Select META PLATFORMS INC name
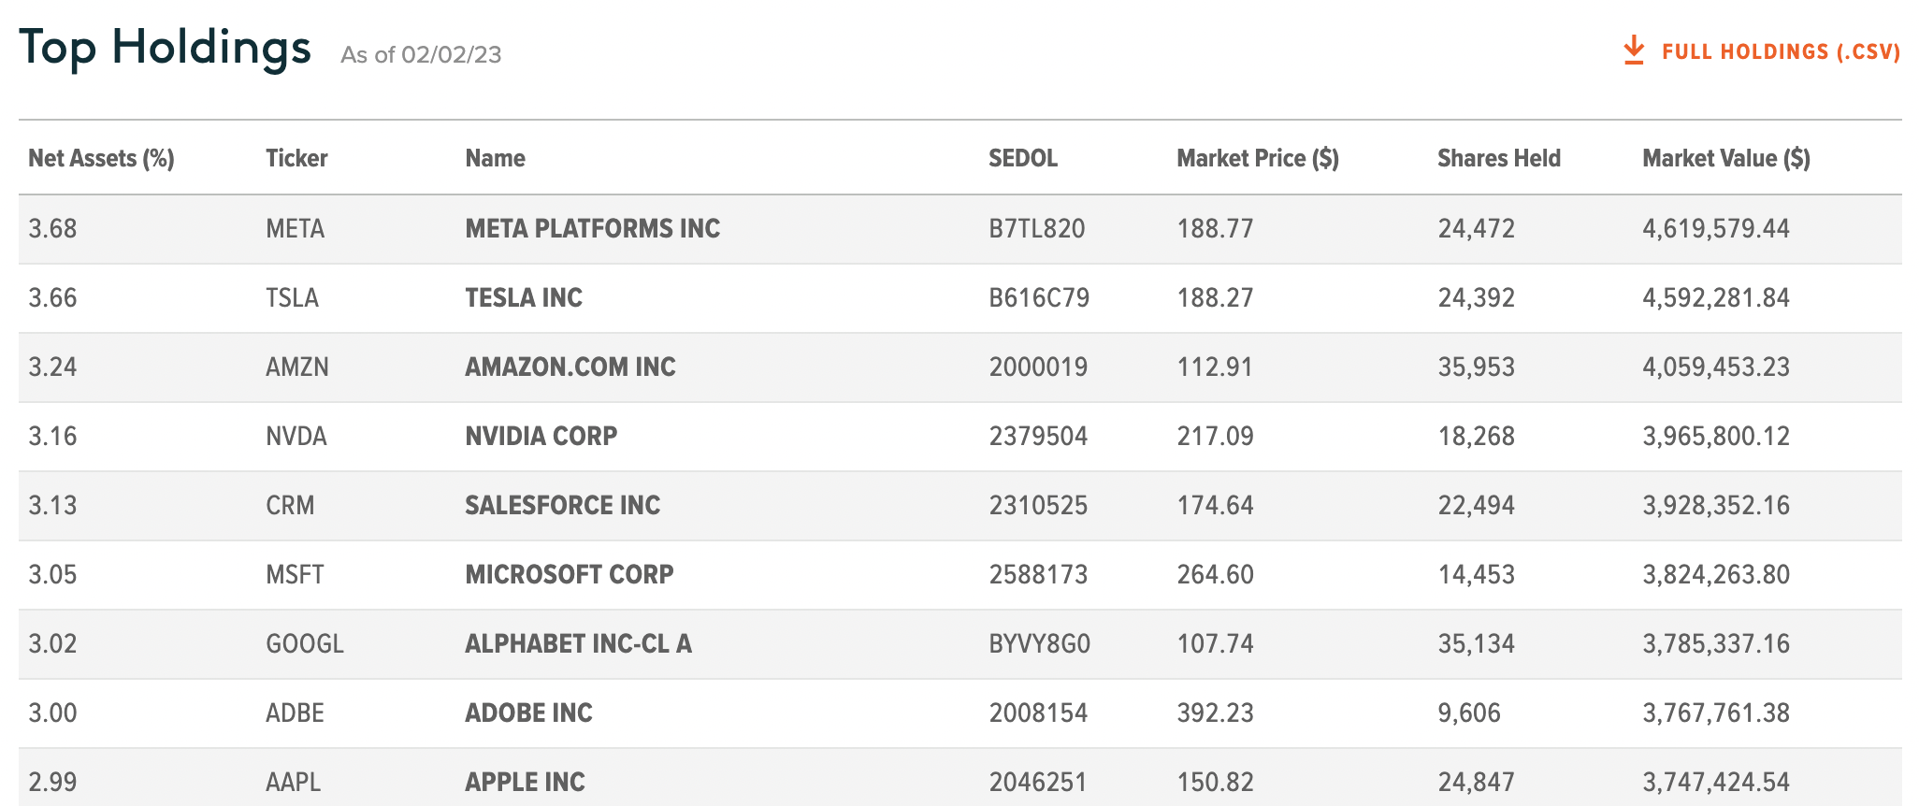The height and width of the screenshot is (806, 1919). 593,228
